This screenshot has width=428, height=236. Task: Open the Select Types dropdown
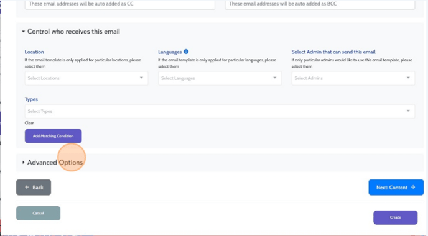[x=220, y=111]
